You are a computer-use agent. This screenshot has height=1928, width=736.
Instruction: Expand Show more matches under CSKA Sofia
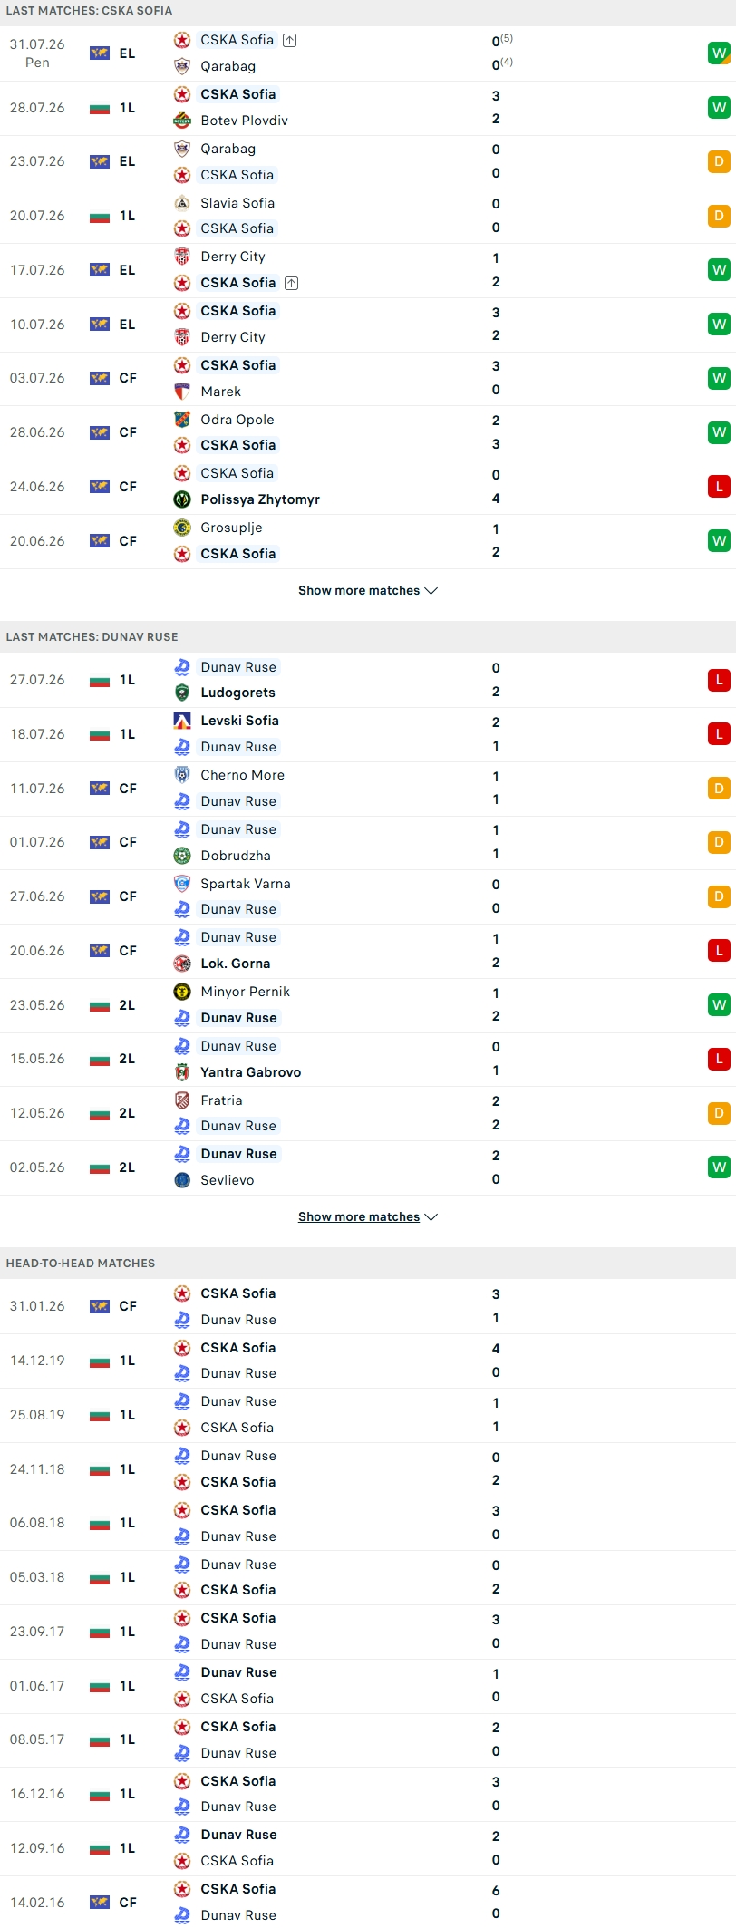coord(368,590)
